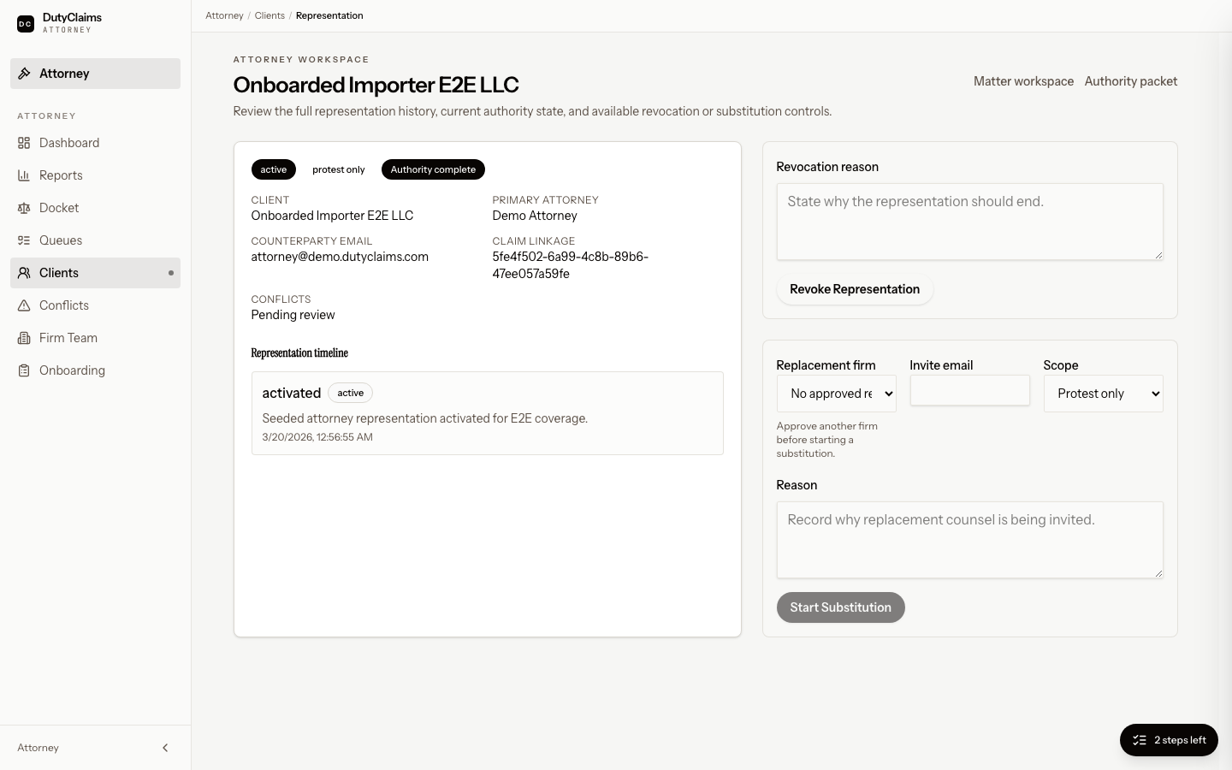
Task: Click the checklist icon in steps left
Action: tap(1140, 740)
